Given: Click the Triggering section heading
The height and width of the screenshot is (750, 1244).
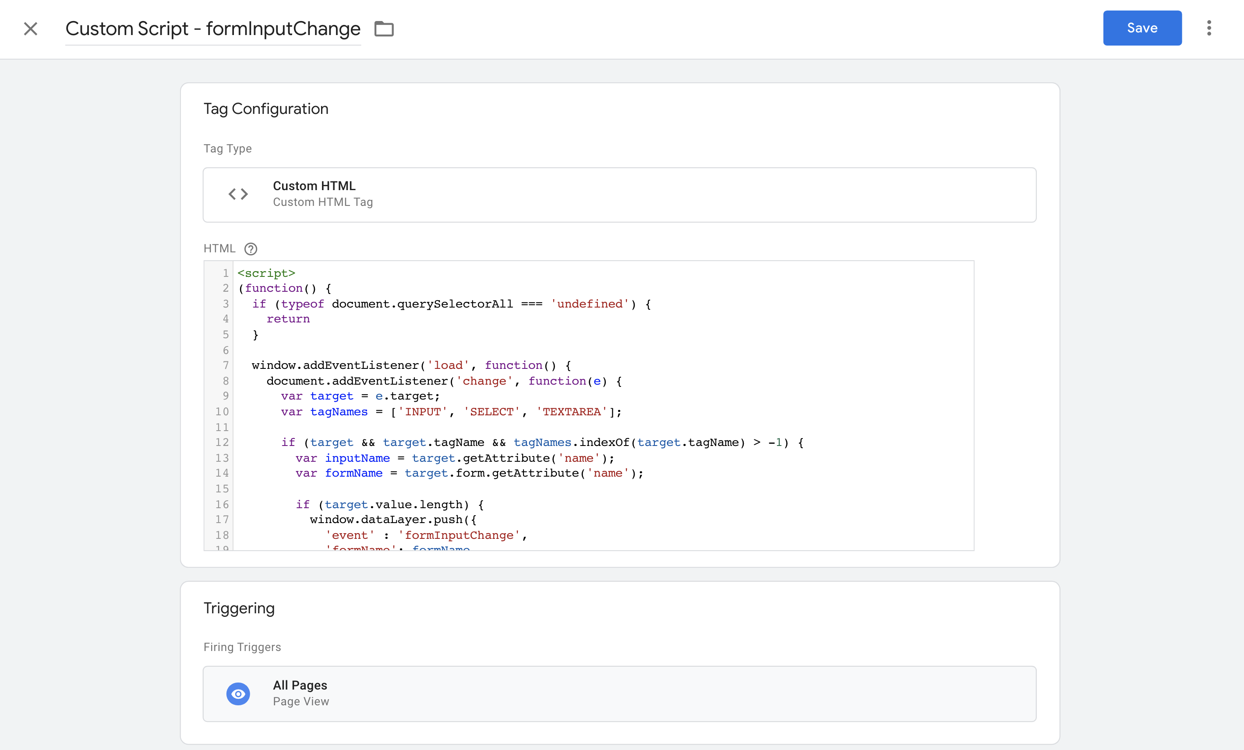Looking at the screenshot, I should pos(239,608).
